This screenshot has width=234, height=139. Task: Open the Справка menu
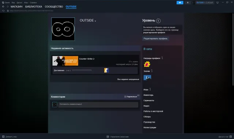tap(33, 3)
